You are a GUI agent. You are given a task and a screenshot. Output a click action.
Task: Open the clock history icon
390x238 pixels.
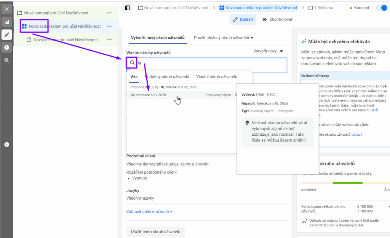click(x=6, y=48)
